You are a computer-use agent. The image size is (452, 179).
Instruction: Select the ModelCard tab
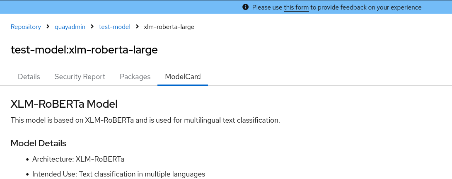(183, 77)
